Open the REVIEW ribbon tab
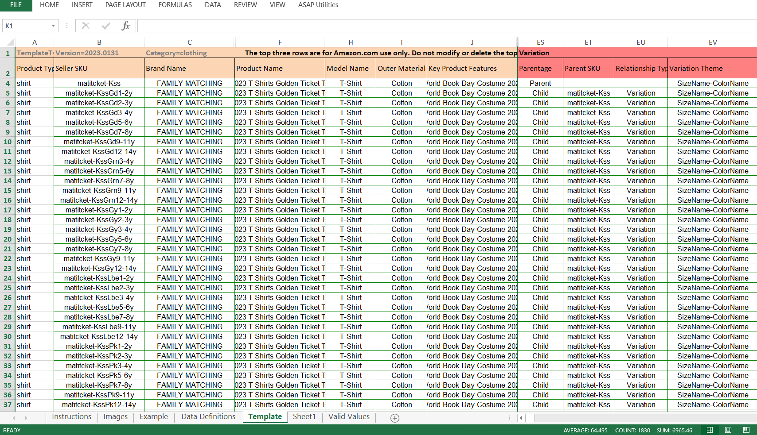This screenshot has width=757, height=435. click(x=246, y=5)
